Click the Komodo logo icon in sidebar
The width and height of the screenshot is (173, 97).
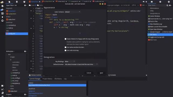click(x=2, y=2)
